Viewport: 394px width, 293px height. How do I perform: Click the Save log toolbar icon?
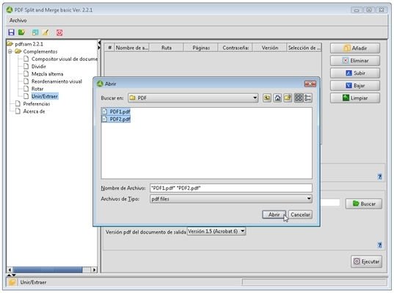(x=35, y=32)
